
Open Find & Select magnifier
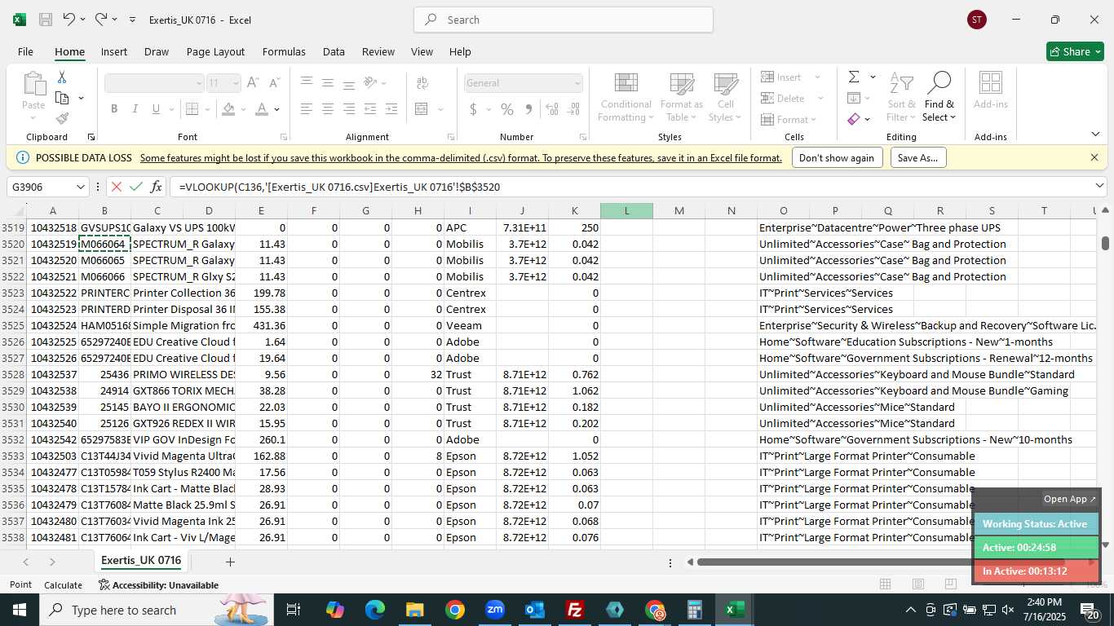[939, 96]
